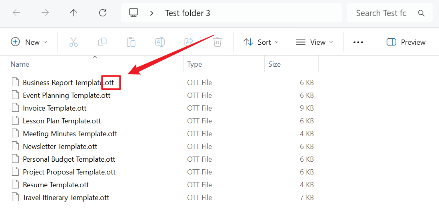Viewport: 439px width, 212px height.
Task: Click the Rename icon
Action: [160, 42]
